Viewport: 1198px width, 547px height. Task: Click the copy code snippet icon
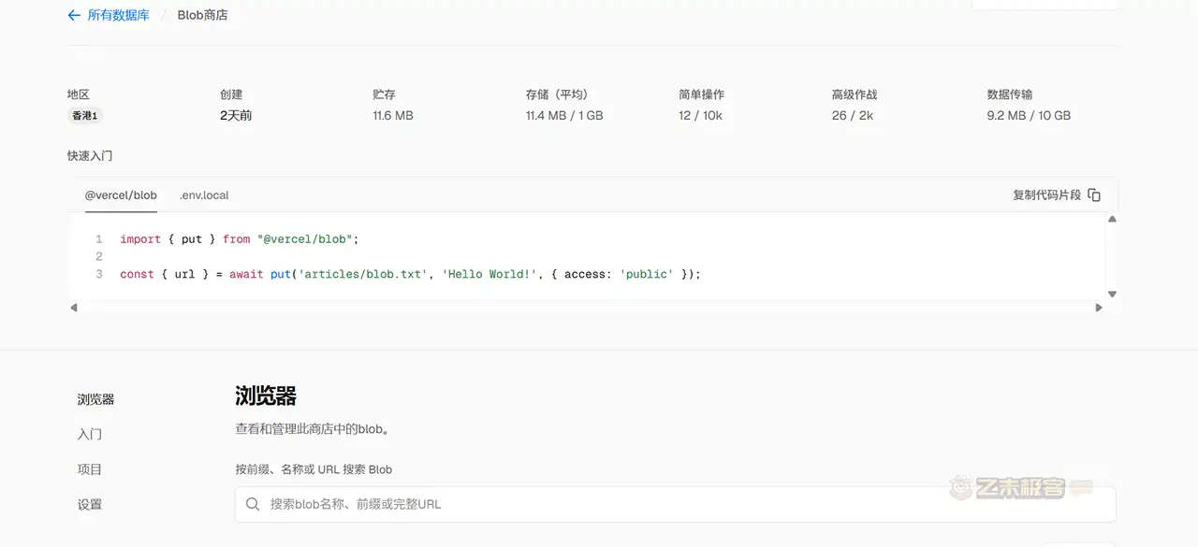1093,194
